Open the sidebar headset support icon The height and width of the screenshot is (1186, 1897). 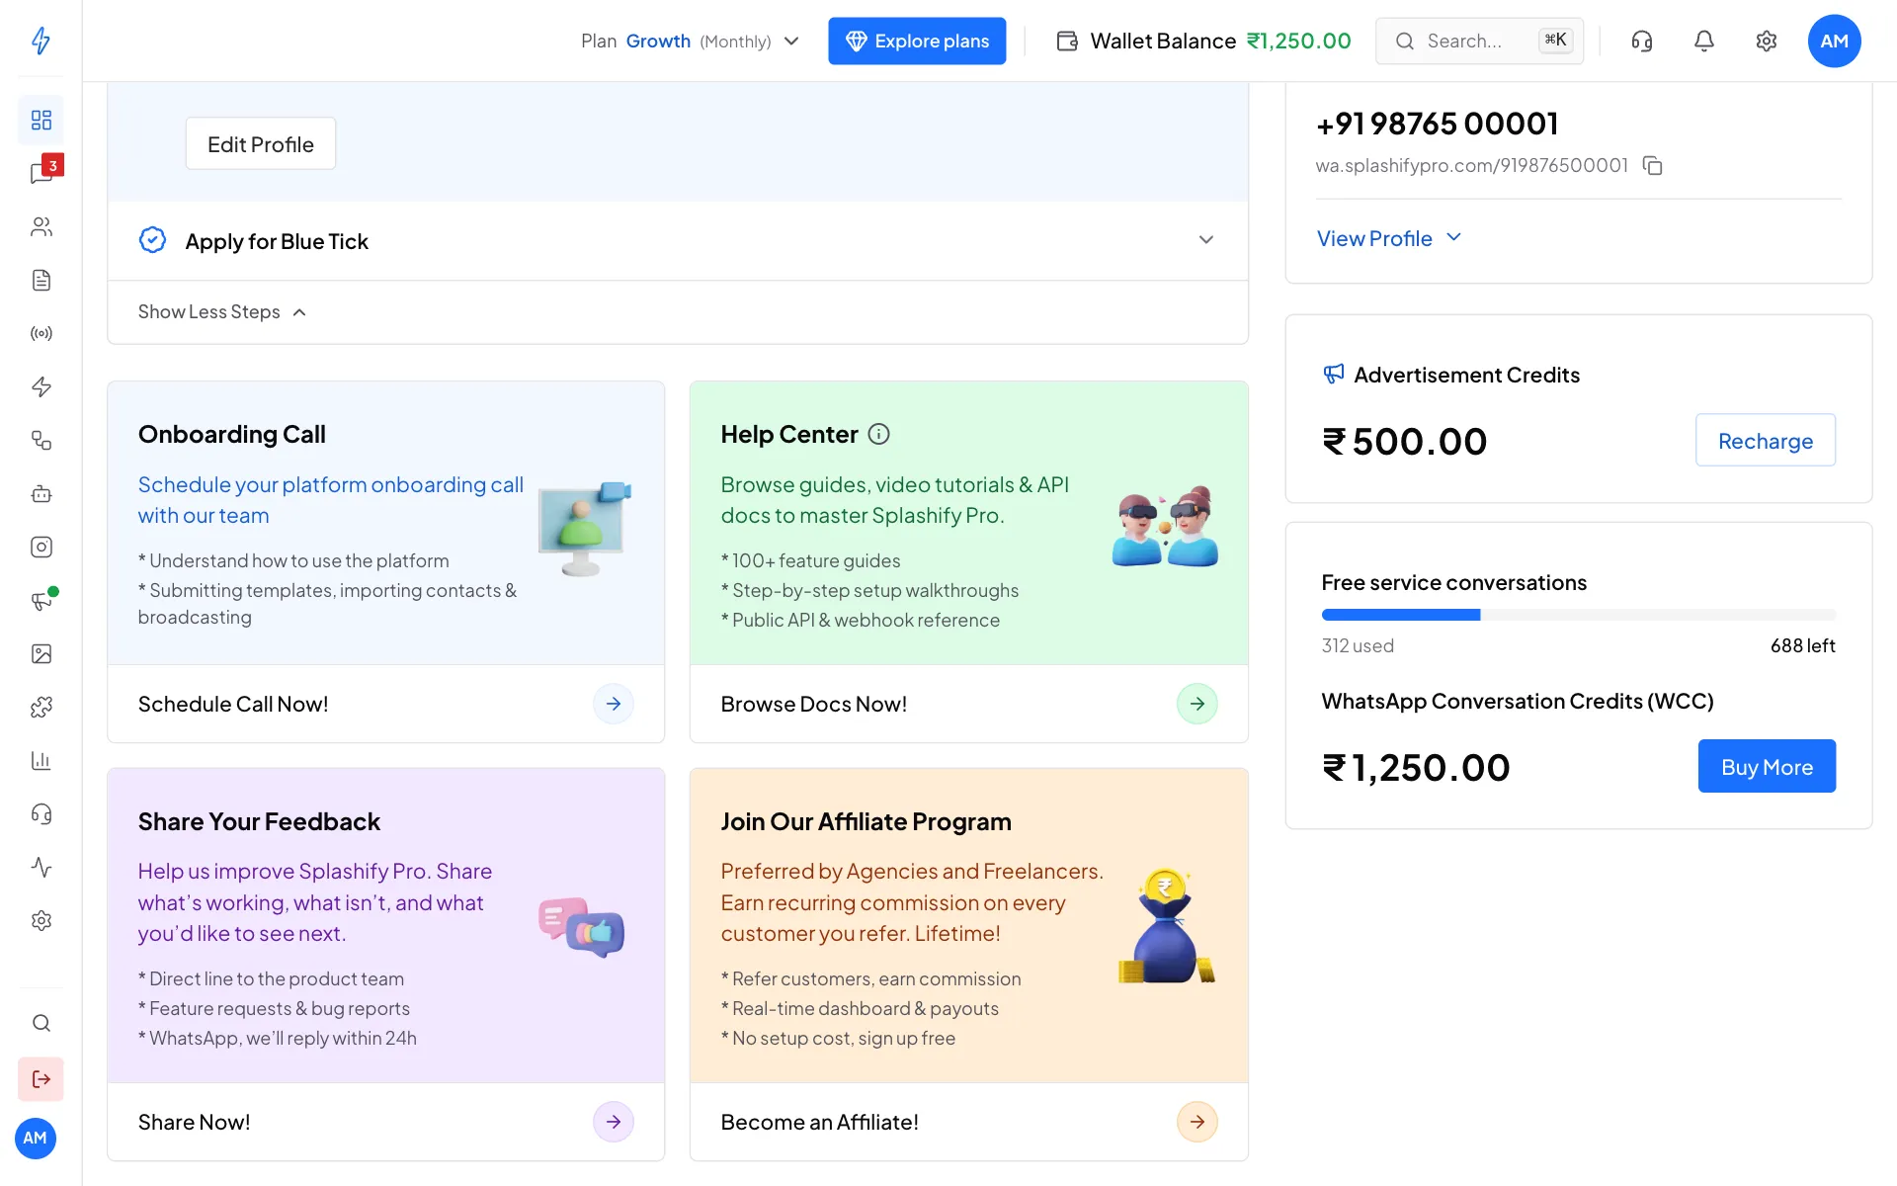pyautogui.click(x=41, y=813)
